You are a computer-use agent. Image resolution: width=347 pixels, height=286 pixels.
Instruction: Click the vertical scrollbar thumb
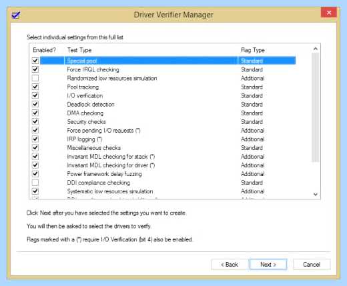click(x=316, y=107)
